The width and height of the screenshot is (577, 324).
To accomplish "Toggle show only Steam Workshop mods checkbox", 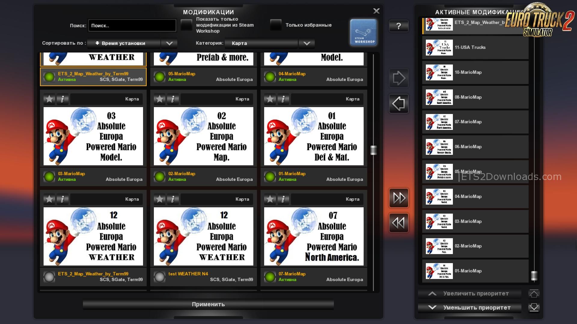I will (x=186, y=25).
